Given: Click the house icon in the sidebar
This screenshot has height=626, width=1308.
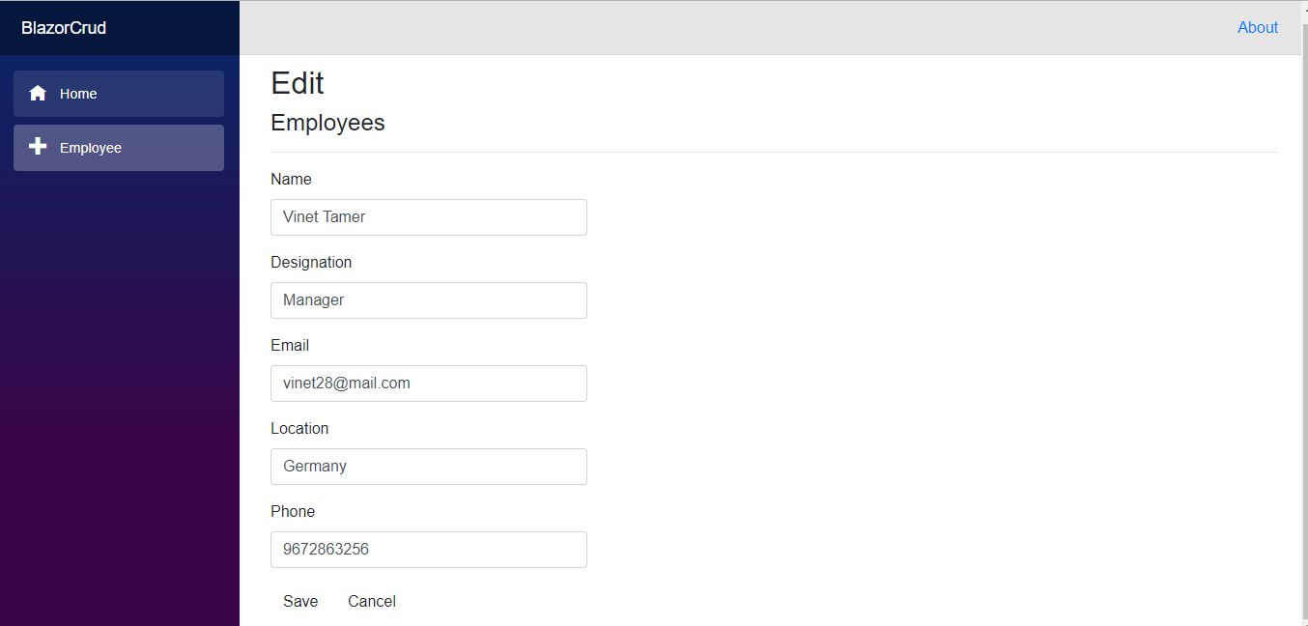Looking at the screenshot, I should point(38,94).
